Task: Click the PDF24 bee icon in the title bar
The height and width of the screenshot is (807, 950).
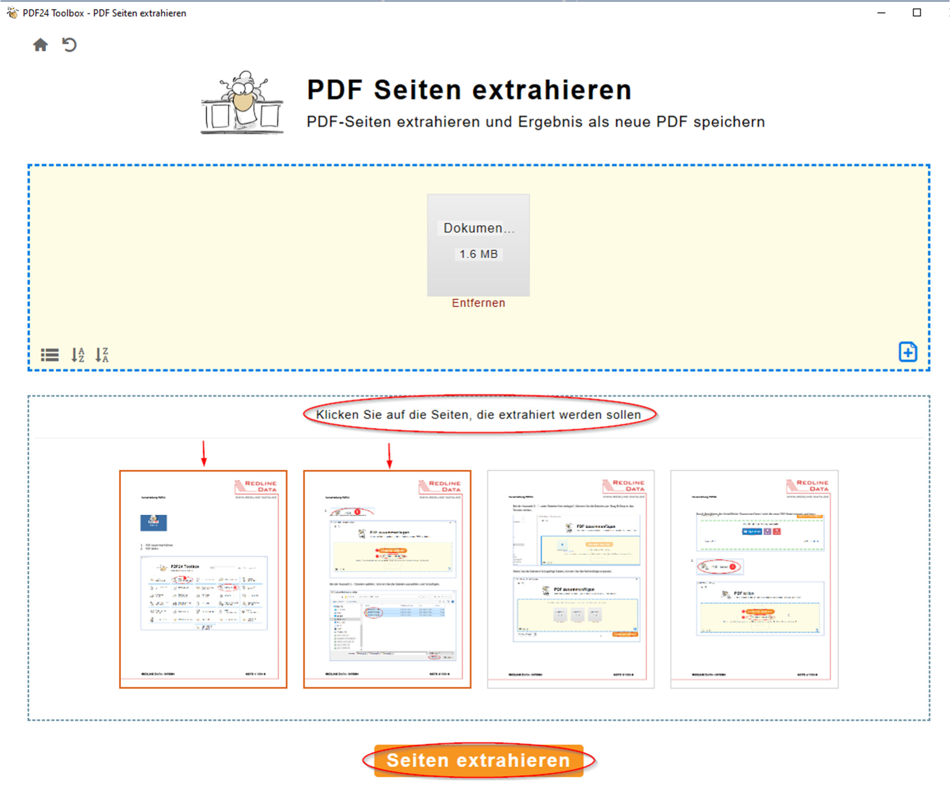Action: (x=12, y=13)
